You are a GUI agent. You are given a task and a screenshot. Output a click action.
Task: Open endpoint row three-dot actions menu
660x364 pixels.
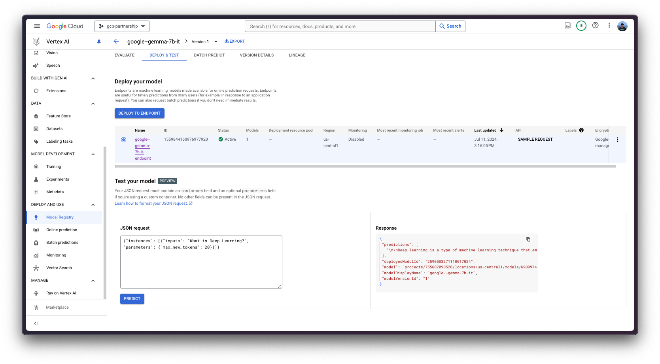[x=617, y=140]
